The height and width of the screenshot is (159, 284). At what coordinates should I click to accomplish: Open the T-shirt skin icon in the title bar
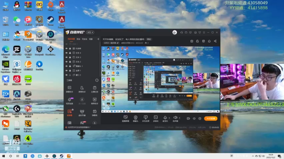click(200, 33)
